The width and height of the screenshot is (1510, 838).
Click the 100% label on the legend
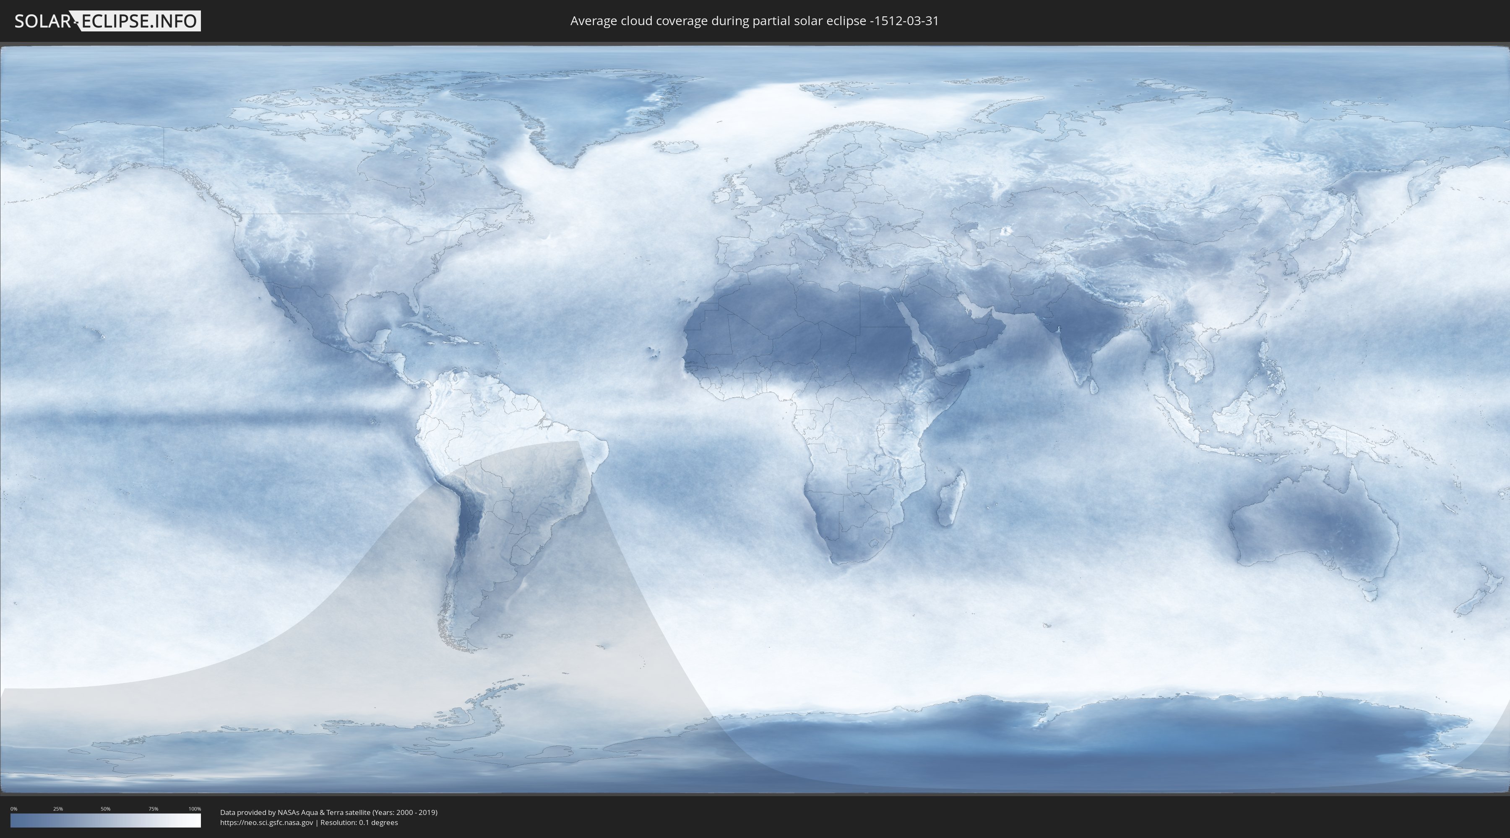195,809
